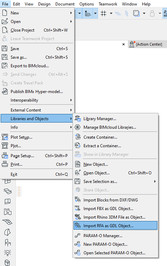Screen dimensions: 167x266
Task: Choose Extract a Container
Action: (x=115, y=146)
